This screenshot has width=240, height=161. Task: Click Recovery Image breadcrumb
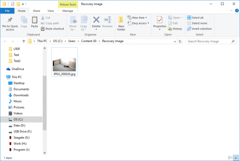pos(113,41)
